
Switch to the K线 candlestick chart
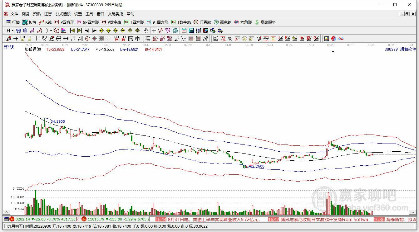(x=45, y=22)
